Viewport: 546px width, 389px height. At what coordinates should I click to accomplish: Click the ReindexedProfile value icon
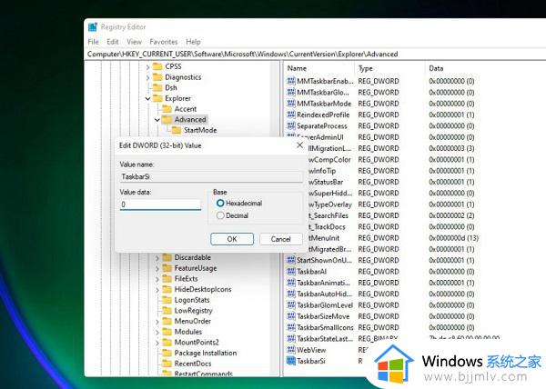point(291,115)
